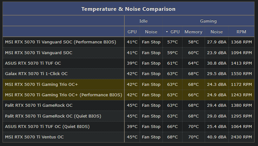Click the sort arrow beside Gaming GPU
This screenshot has height=146, width=258.
[167, 32]
